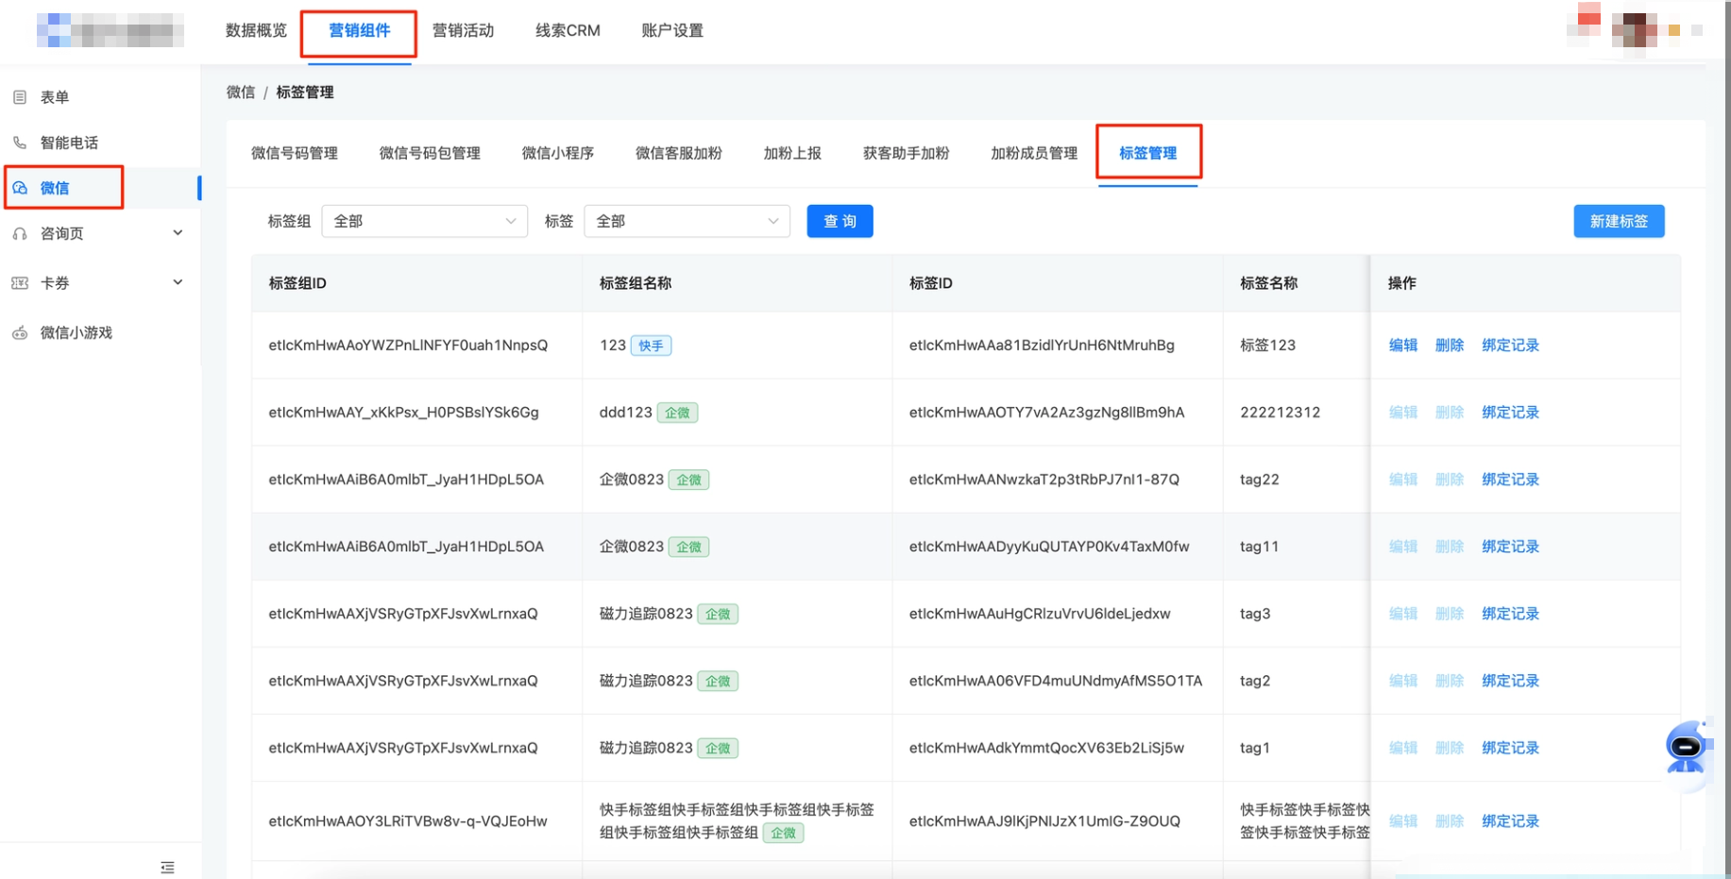Viewport: 1731px width, 879px height.
Task: Open 微信小游戏 in the sidebar
Action: pos(76,332)
